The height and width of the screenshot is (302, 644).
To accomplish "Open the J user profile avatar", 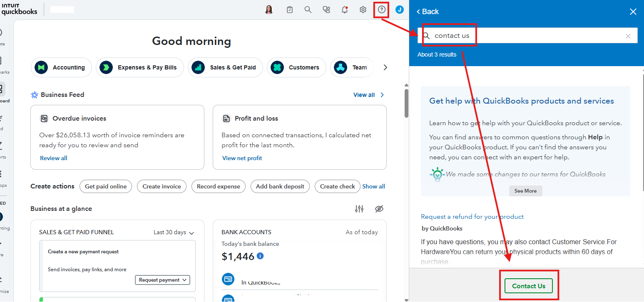I will tap(400, 10).
